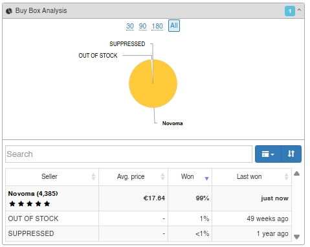Viewport: 310px width, 247px height.
Task: Click the Buy Box Analysis pie chart icon
Action: tap(9, 11)
